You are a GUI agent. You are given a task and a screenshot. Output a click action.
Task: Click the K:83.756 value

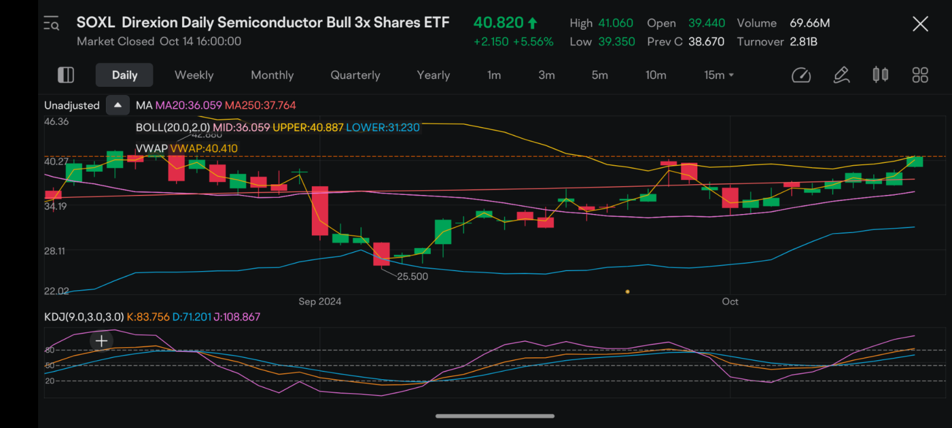pos(148,317)
